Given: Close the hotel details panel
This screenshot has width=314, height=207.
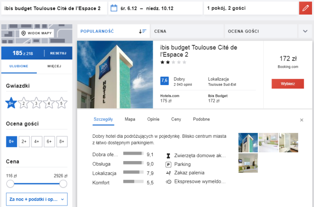Looking at the screenshot, I should pyautogui.click(x=301, y=120).
